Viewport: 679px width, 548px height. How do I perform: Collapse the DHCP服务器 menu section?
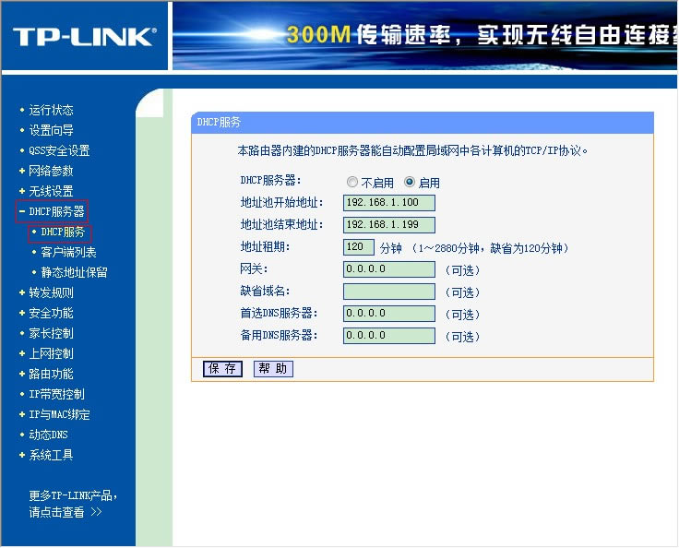pos(52,211)
